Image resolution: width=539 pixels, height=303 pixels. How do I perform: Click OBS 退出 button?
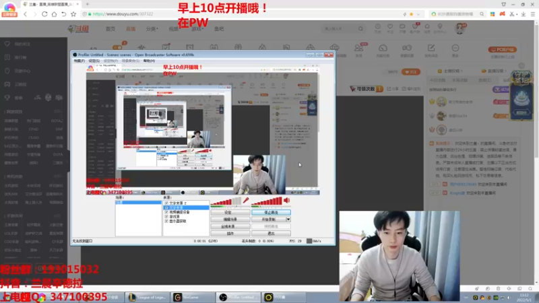(x=272, y=233)
